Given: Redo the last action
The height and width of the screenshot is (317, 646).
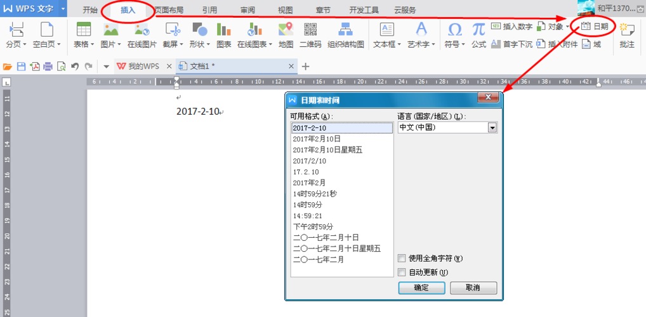Looking at the screenshot, I should click(x=88, y=67).
